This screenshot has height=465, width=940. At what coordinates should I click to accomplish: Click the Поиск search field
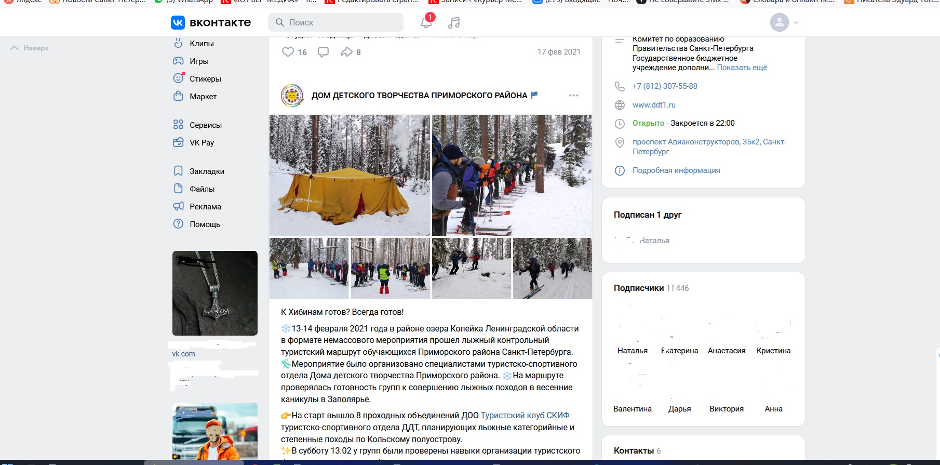click(x=335, y=22)
